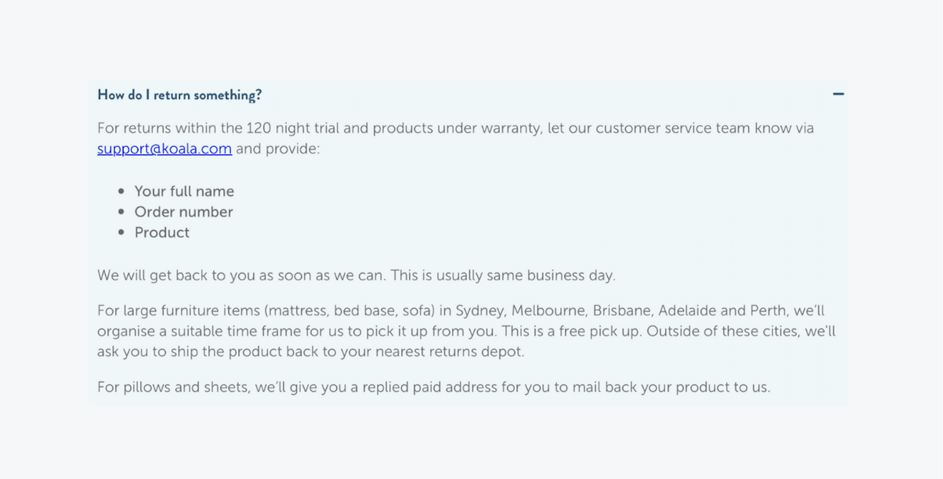The width and height of the screenshot is (943, 479).
Task: Click the 'For large furniture items' line
Action: pos(461,311)
